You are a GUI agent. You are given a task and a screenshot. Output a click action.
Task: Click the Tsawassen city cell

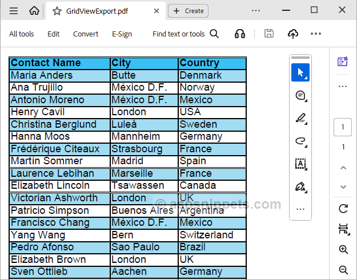[144, 186]
